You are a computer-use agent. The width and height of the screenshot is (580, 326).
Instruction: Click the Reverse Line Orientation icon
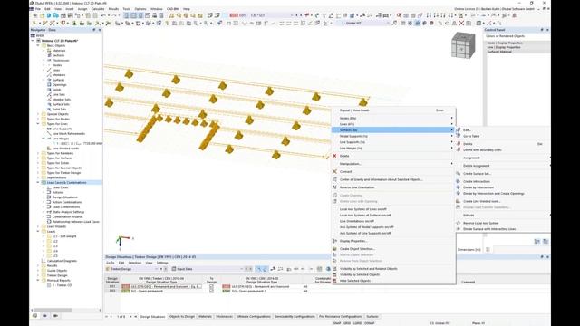tap(334, 187)
